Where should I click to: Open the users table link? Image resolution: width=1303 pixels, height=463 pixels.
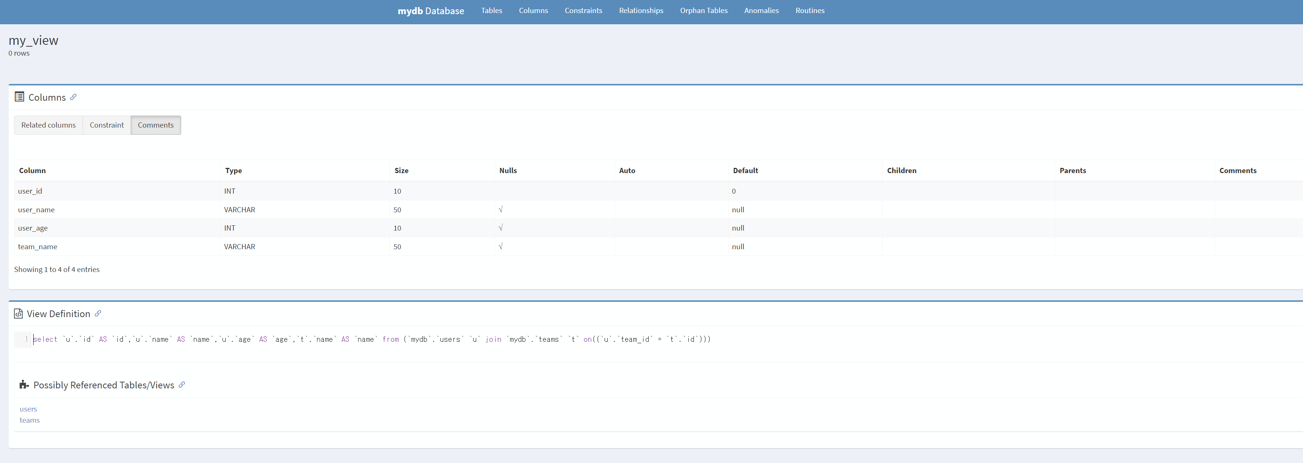pos(28,409)
